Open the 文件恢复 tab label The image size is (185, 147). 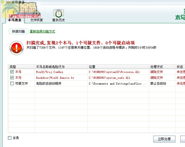[x=36, y=20]
